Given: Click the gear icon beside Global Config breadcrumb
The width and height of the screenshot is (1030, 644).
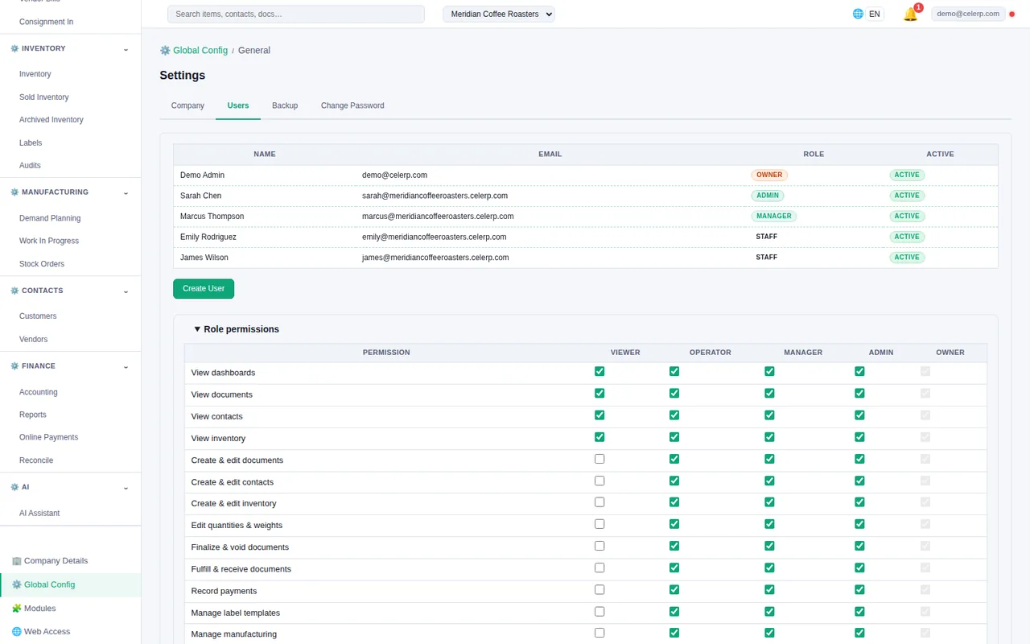Looking at the screenshot, I should tap(165, 50).
